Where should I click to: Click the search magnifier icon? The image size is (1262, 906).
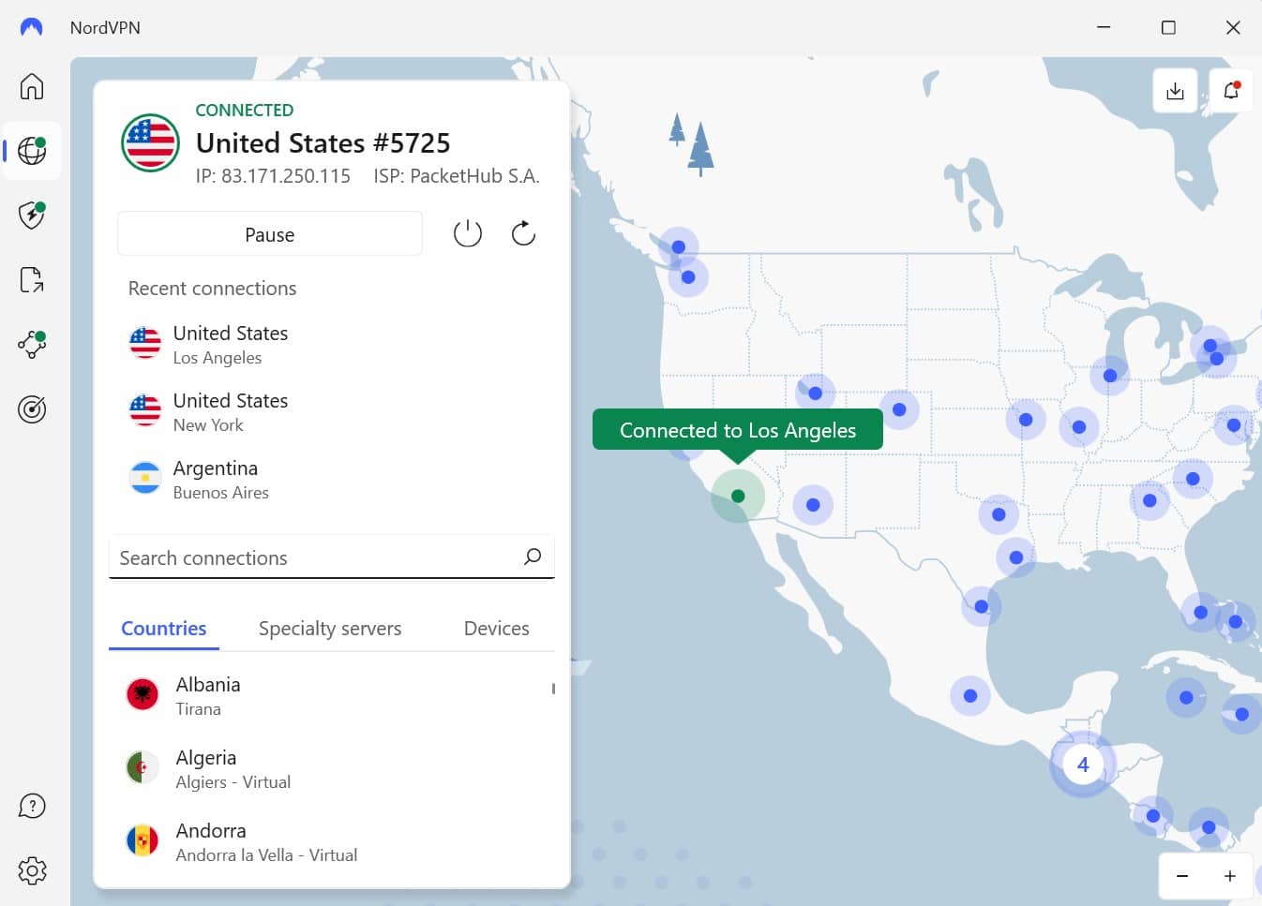(x=533, y=557)
